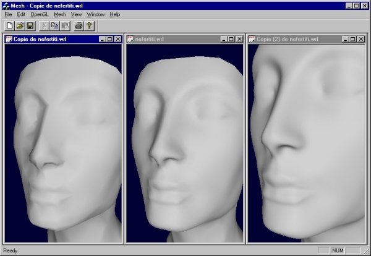The width and height of the screenshot is (371, 256).
Task: Click the Copy toolbar icon
Action: tap(54, 26)
